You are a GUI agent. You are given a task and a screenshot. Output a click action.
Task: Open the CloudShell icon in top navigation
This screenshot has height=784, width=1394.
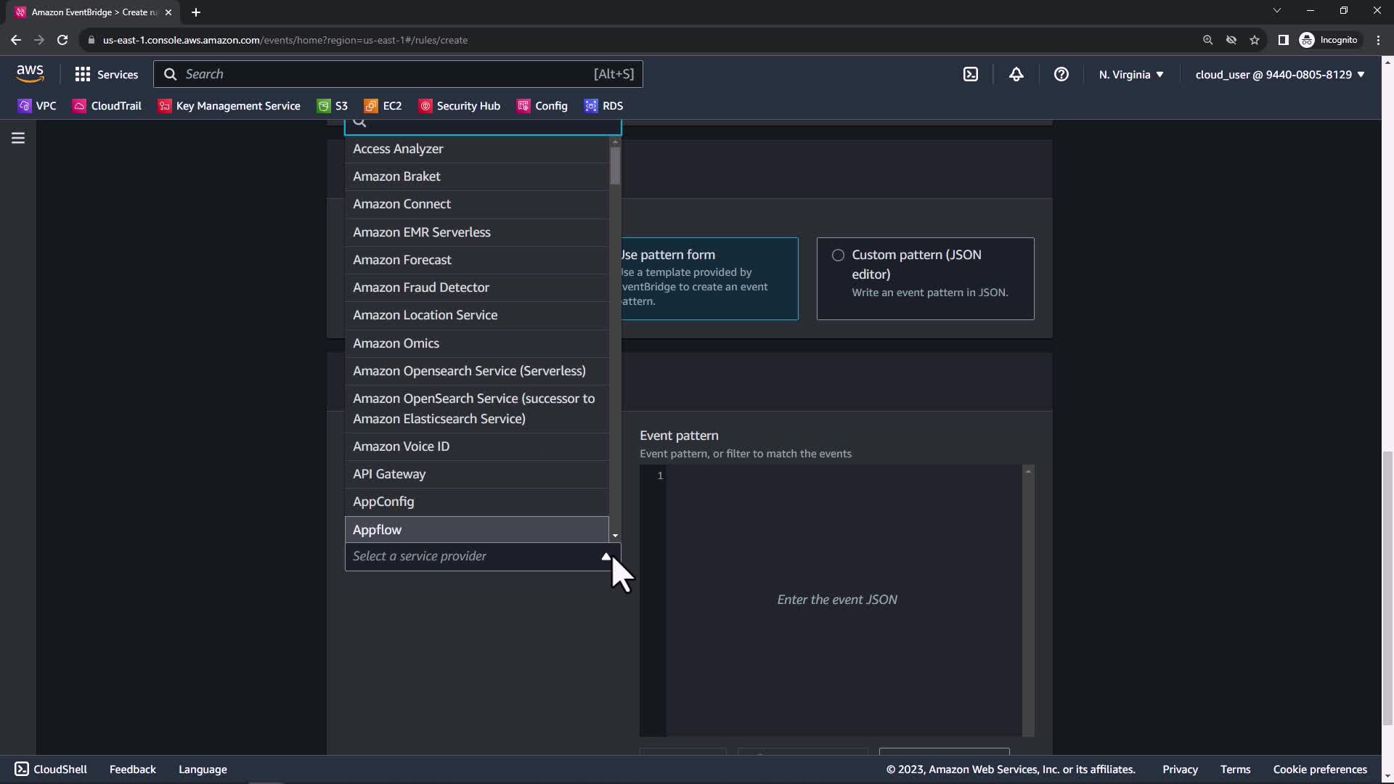(x=971, y=74)
